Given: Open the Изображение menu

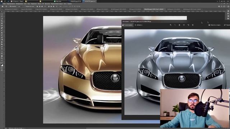Looking at the screenshot, I should point(19,4).
